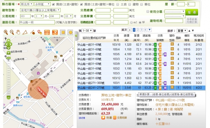210x128 pixels.
Task: Select the 坪 area unit radio
Action: 140,22
